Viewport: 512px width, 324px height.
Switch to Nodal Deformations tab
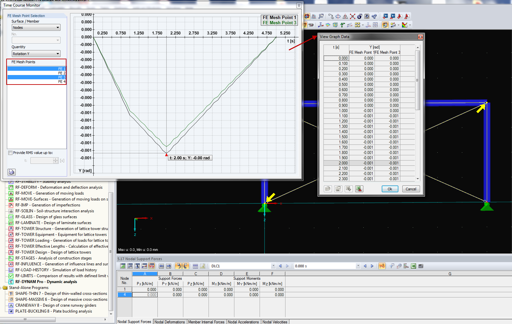[x=170, y=322]
